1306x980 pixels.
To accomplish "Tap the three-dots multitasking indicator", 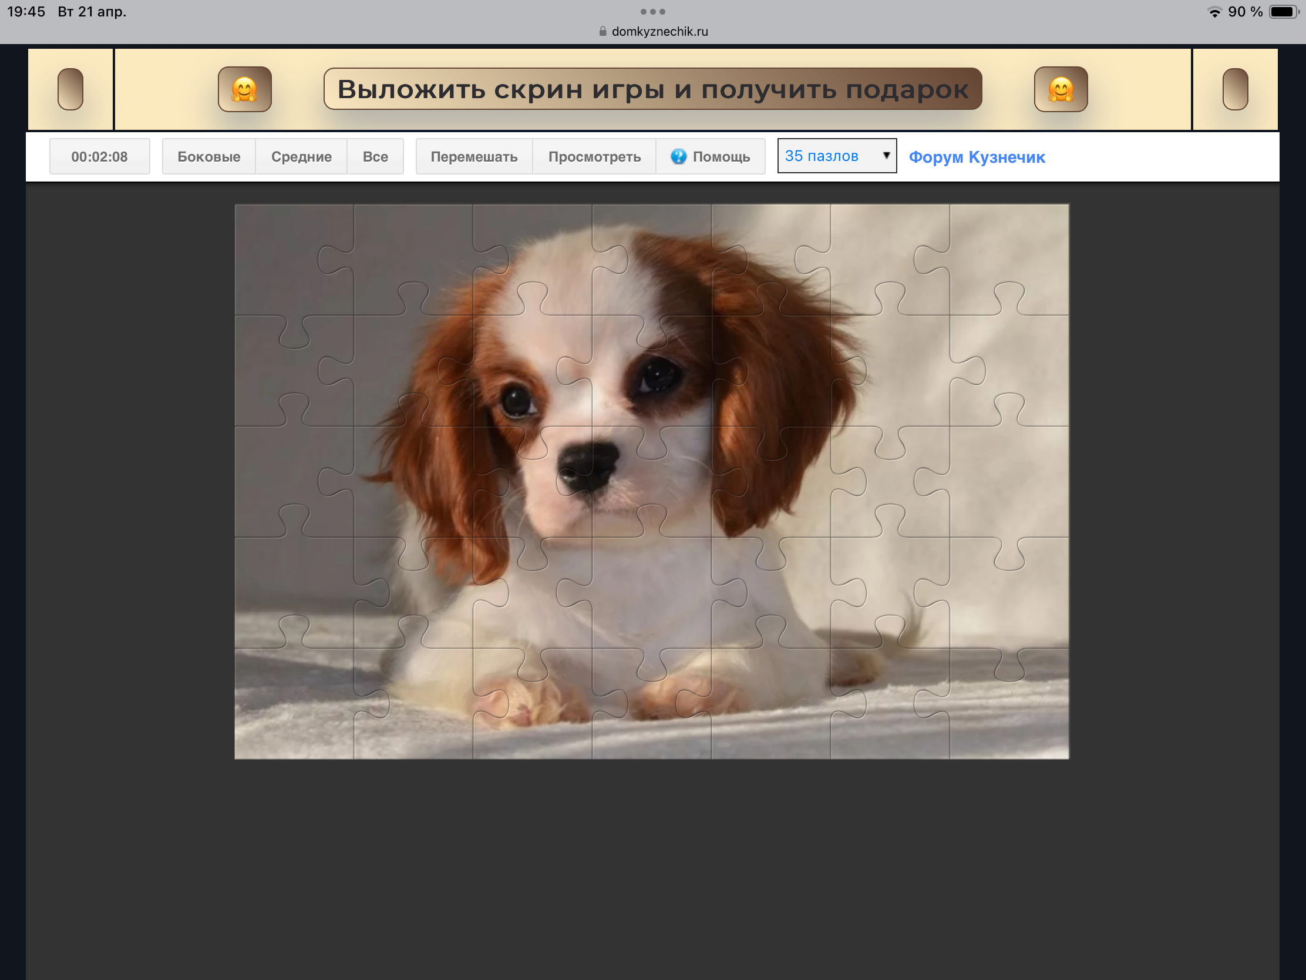I will coord(652,12).
